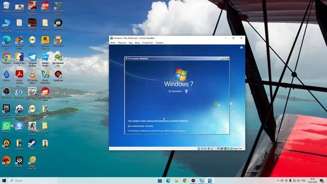Launch the My Summer Car shortcut
Image resolution: width=327 pixels, height=184 pixels.
[x=58, y=59]
